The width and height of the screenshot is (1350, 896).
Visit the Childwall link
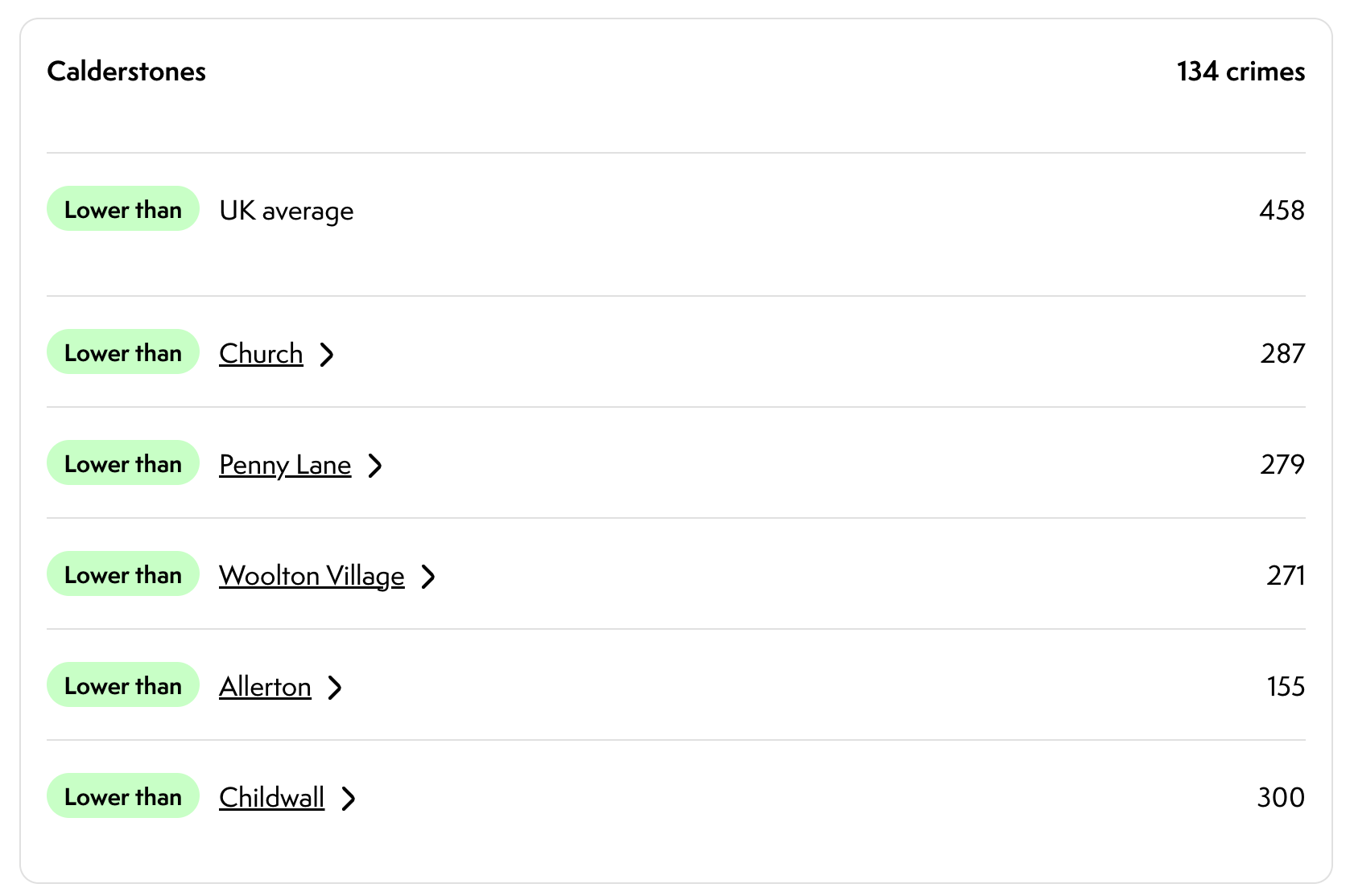click(x=271, y=798)
